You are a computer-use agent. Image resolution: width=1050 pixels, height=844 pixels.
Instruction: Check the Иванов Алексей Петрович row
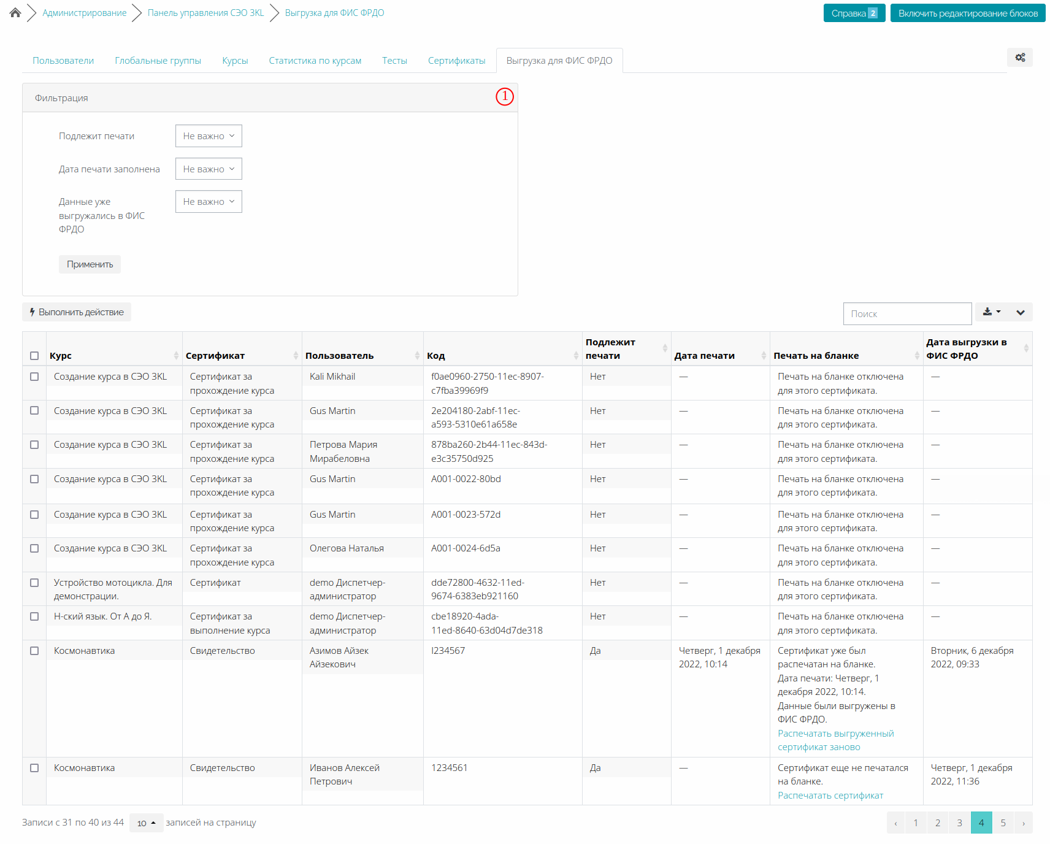34,768
